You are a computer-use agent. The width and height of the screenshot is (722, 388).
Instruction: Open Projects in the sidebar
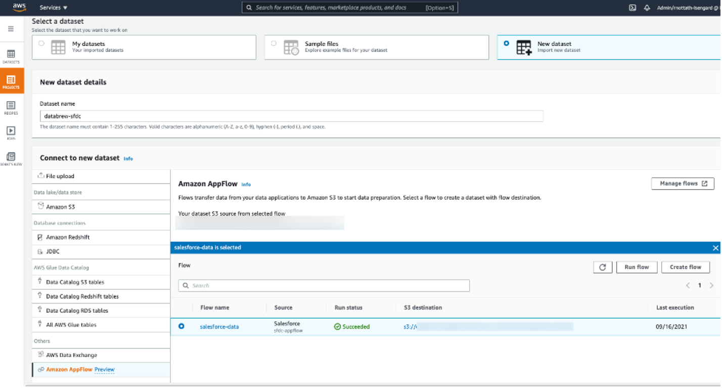click(x=11, y=81)
